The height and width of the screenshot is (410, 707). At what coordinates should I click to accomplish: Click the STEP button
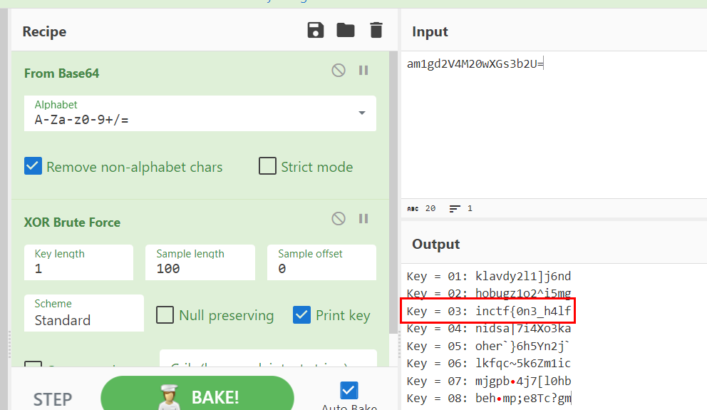click(53, 399)
